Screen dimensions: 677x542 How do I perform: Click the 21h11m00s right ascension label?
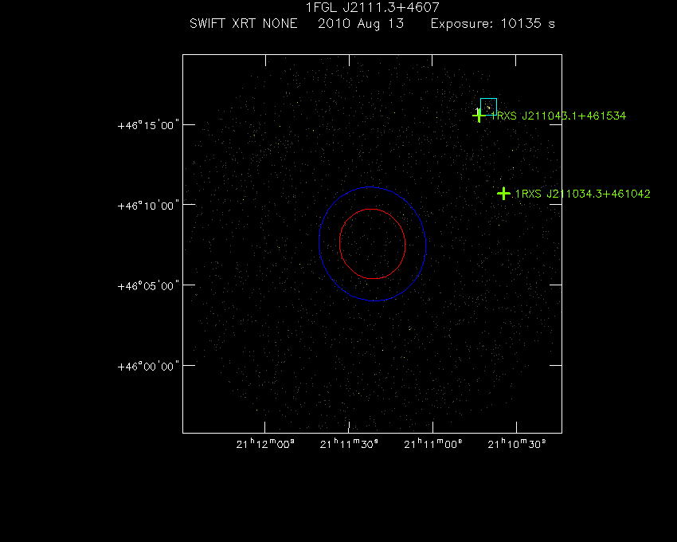pos(433,443)
